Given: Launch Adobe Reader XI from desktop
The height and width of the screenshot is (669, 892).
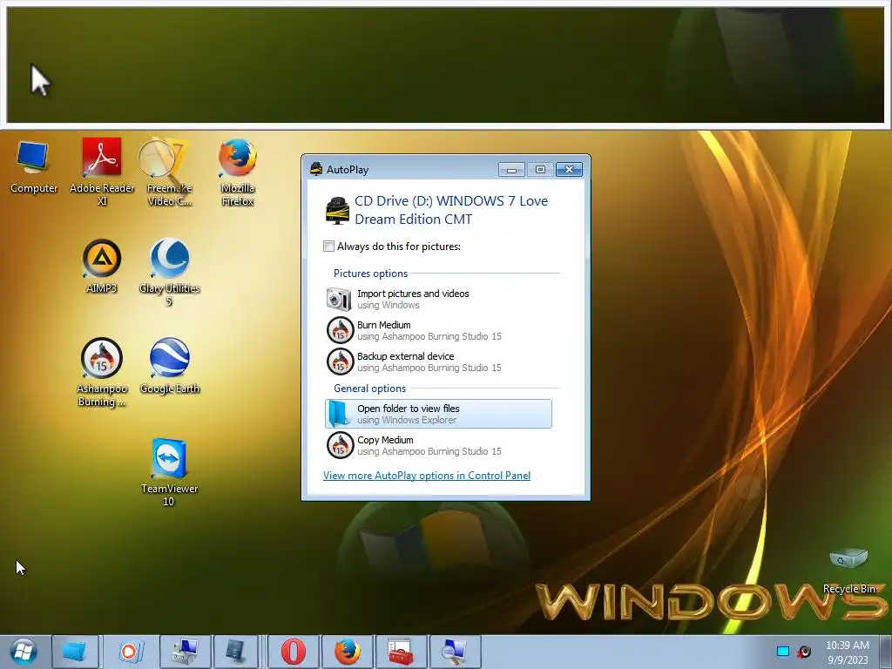Looking at the screenshot, I should click(x=102, y=172).
